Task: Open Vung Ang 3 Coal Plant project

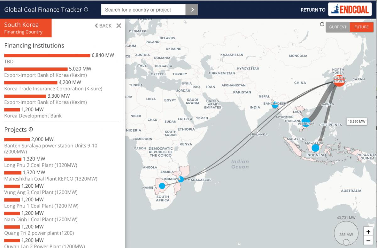Action: [x=41, y=192]
